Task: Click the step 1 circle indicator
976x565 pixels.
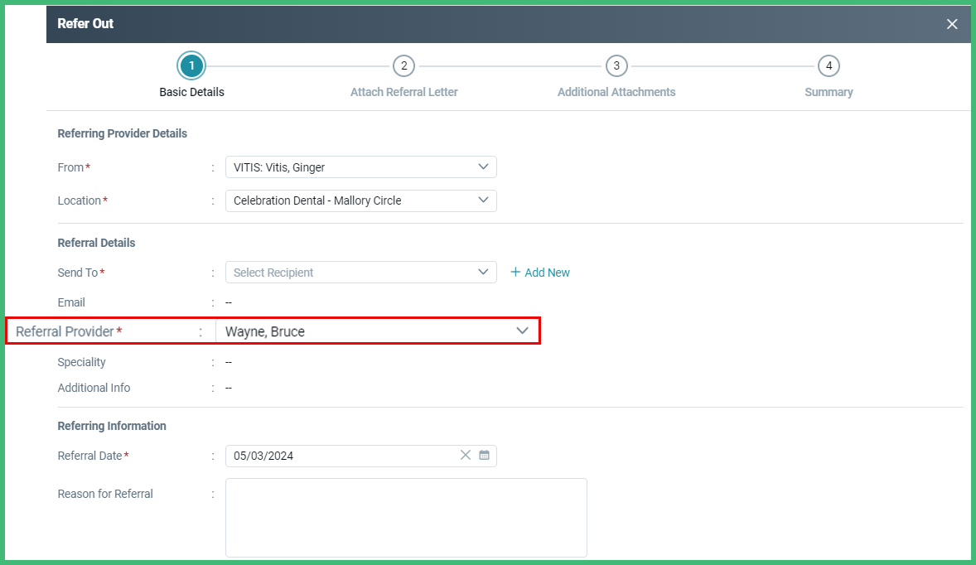Action: tap(191, 65)
